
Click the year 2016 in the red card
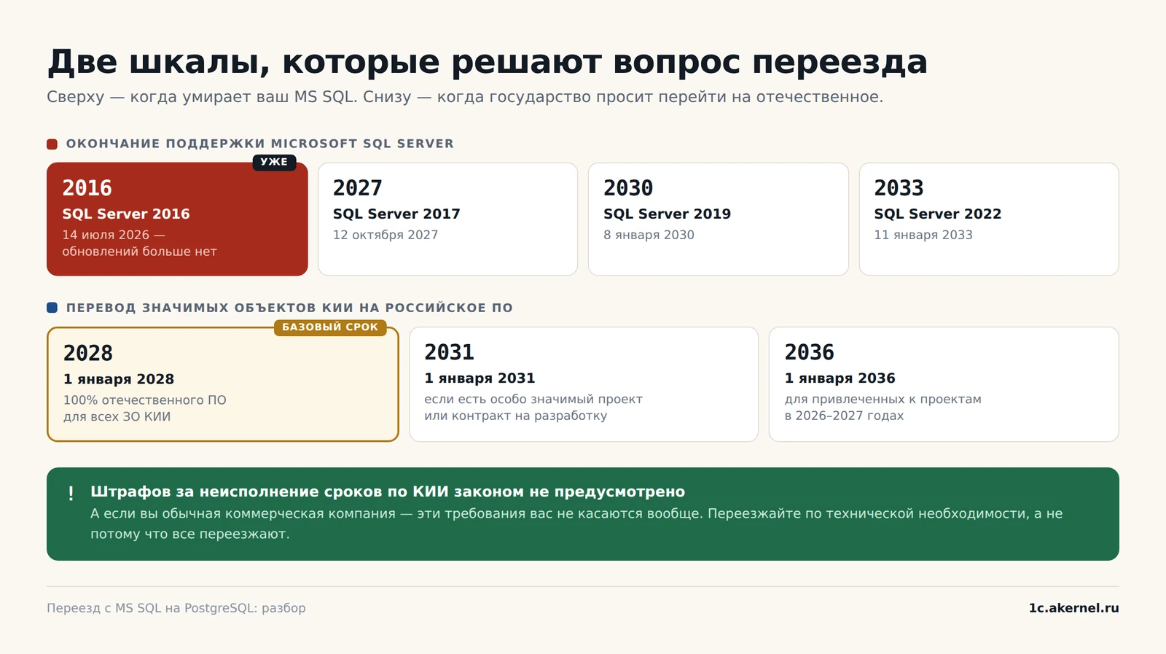[x=87, y=188]
